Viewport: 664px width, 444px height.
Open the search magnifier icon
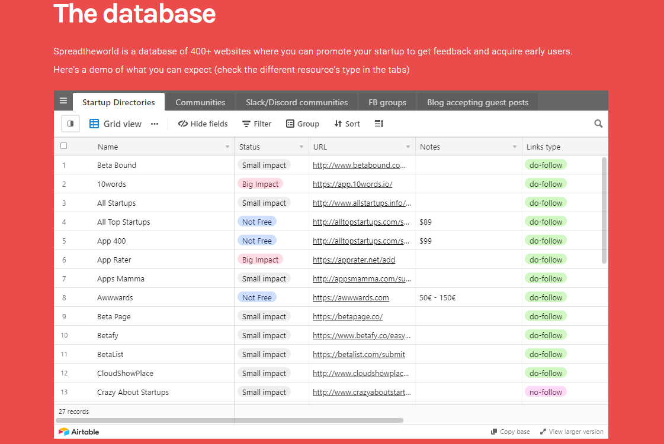pyautogui.click(x=598, y=124)
